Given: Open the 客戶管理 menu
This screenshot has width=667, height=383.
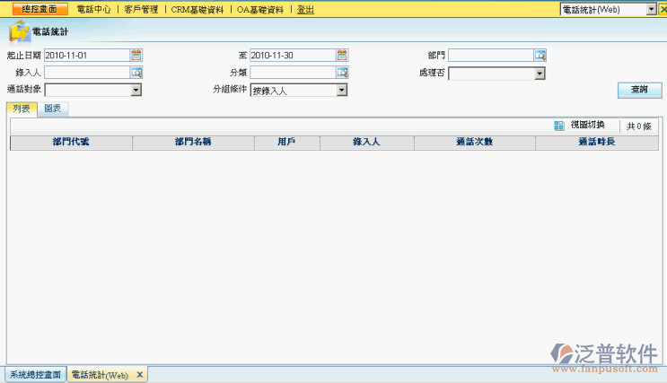Looking at the screenshot, I should pyautogui.click(x=141, y=9).
